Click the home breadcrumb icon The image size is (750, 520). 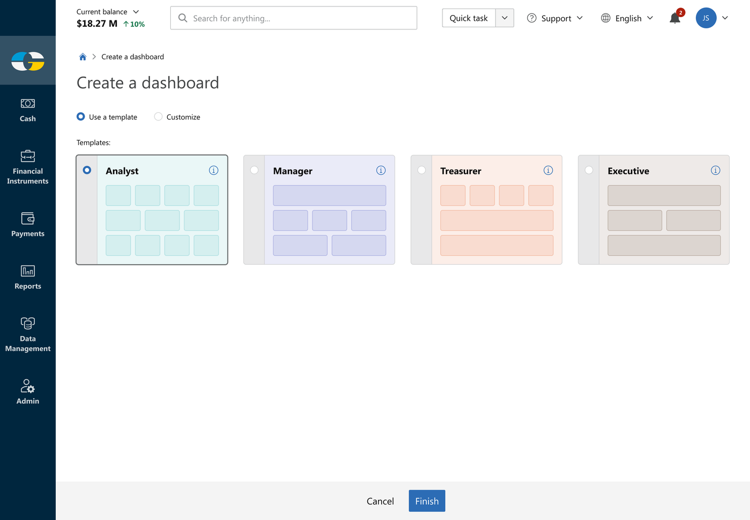[x=82, y=57]
